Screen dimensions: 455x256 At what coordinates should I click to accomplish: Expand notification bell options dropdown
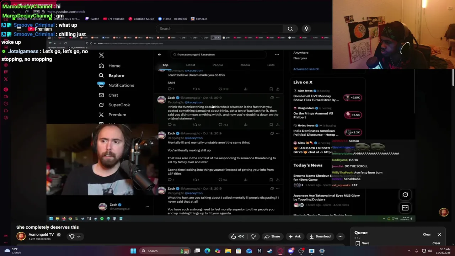coord(79,236)
